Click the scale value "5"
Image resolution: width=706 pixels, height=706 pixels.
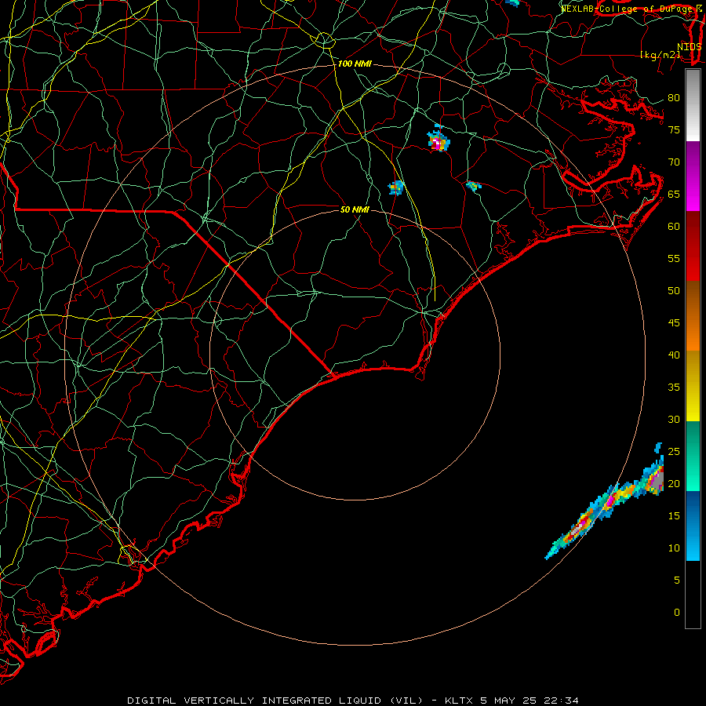[x=677, y=580]
